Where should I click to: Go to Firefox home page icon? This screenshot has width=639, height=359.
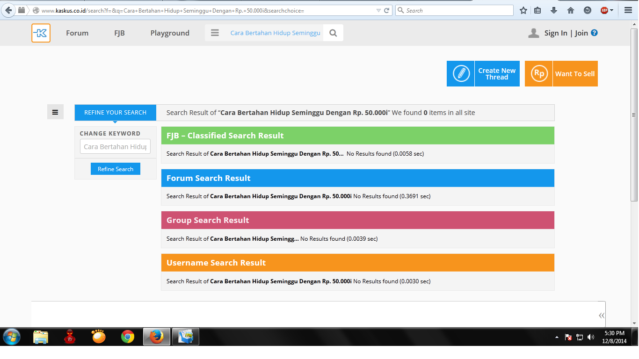570,10
